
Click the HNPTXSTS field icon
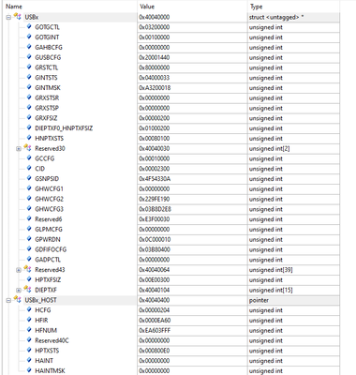click(29, 138)
